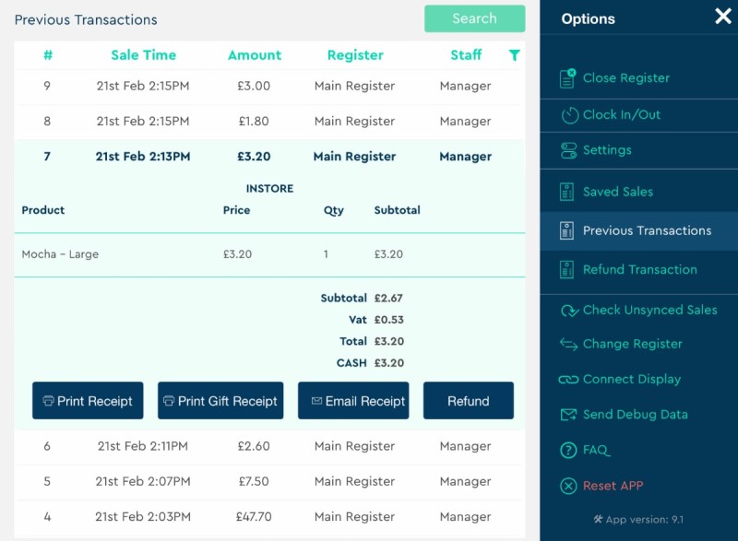Expand transaction 9 for £3.00
738x541 pixels.
tap(269, 87)
